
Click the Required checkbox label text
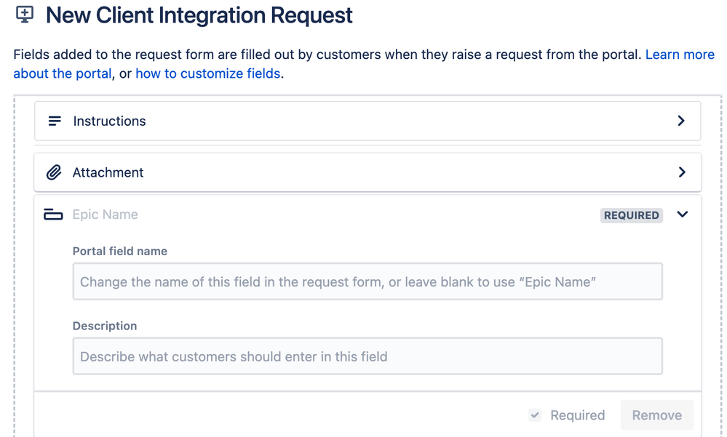577,415
